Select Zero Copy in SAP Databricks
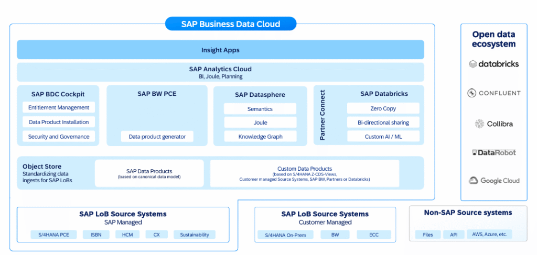The image size is (537, 255). tap(383, 108)
